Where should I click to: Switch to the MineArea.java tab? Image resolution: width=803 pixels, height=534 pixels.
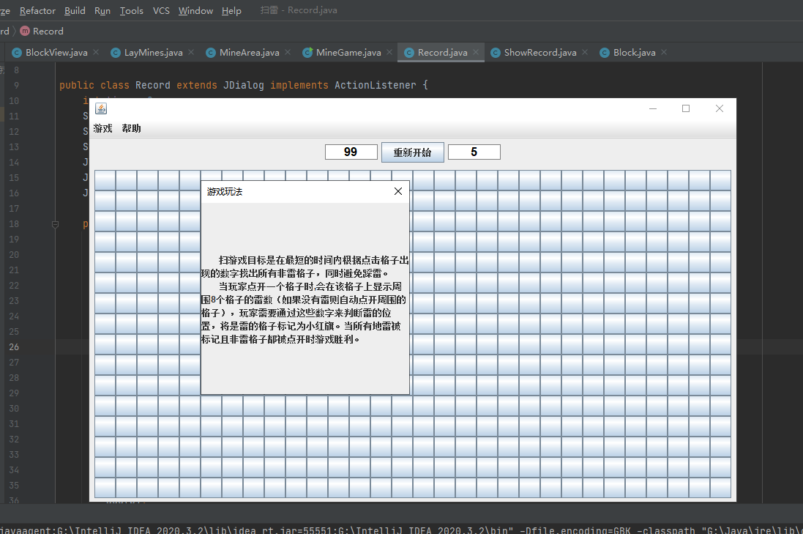pyautogui.click(x=250, y=52)
